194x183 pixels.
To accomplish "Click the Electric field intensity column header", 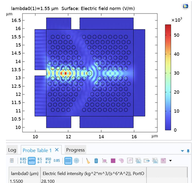I will coord(93,173).
